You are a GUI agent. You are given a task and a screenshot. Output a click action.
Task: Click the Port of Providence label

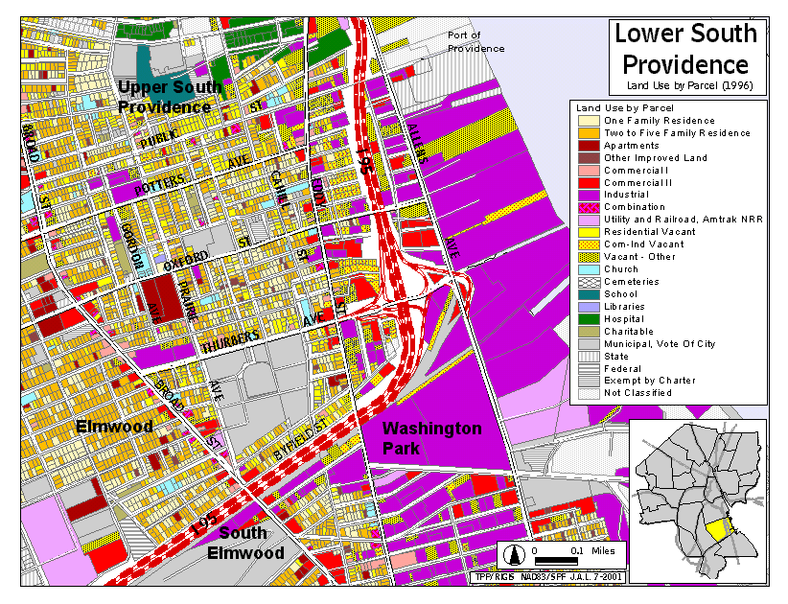475,41
